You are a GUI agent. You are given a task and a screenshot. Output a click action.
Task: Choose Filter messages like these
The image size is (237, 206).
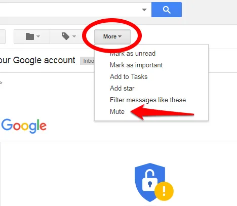148,100
